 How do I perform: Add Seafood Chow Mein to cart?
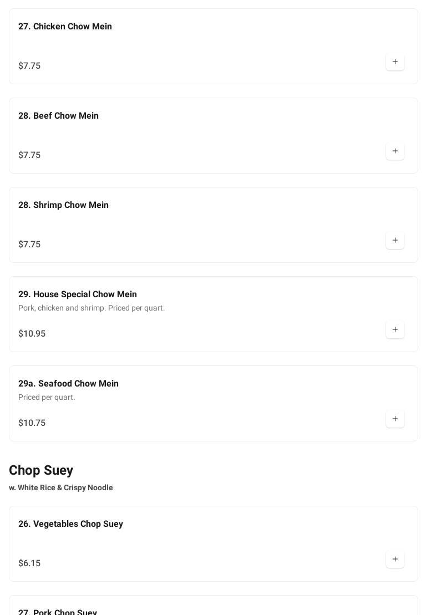click(395, 419)
